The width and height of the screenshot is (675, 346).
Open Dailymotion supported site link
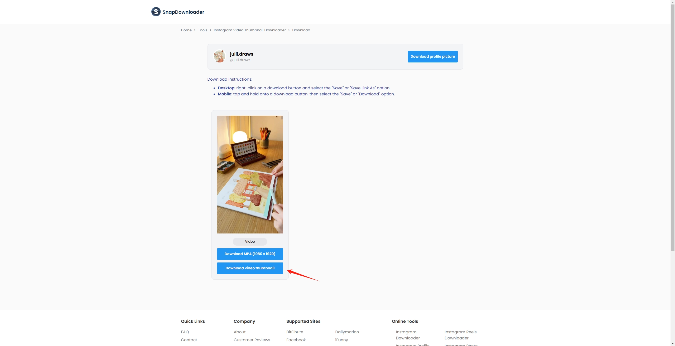[347, 332]
